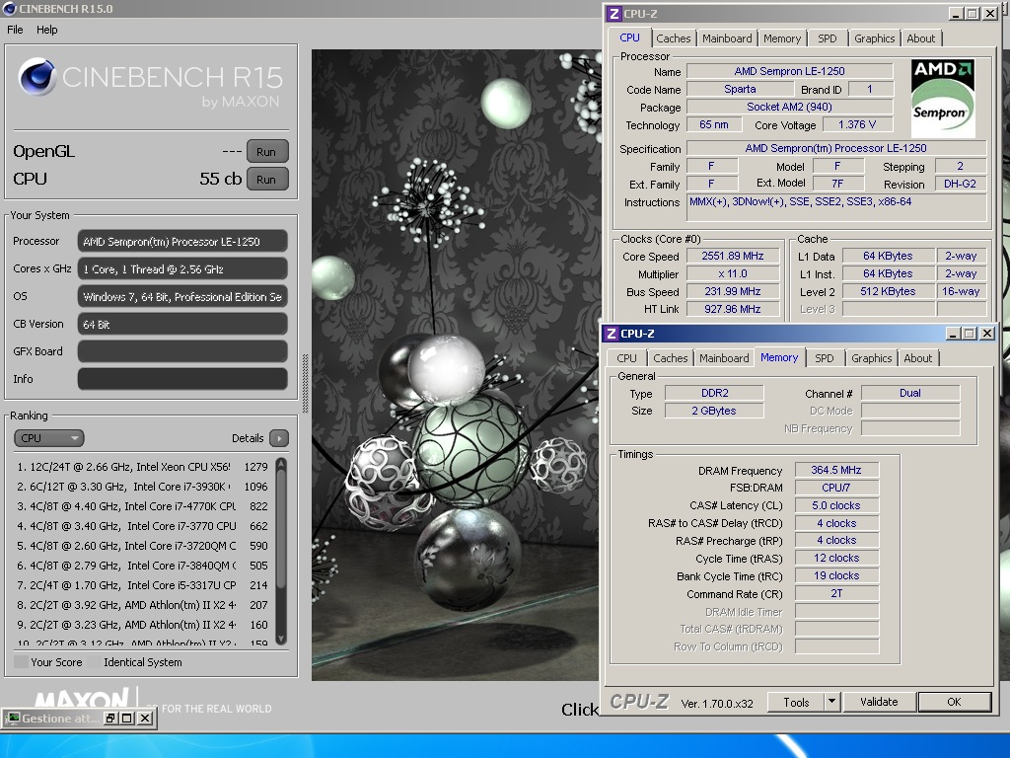The width and height of the screenshot is (1010, 758).
Task: Click the Cinebench app icon in title bar
Action: [x=9, y=8]
